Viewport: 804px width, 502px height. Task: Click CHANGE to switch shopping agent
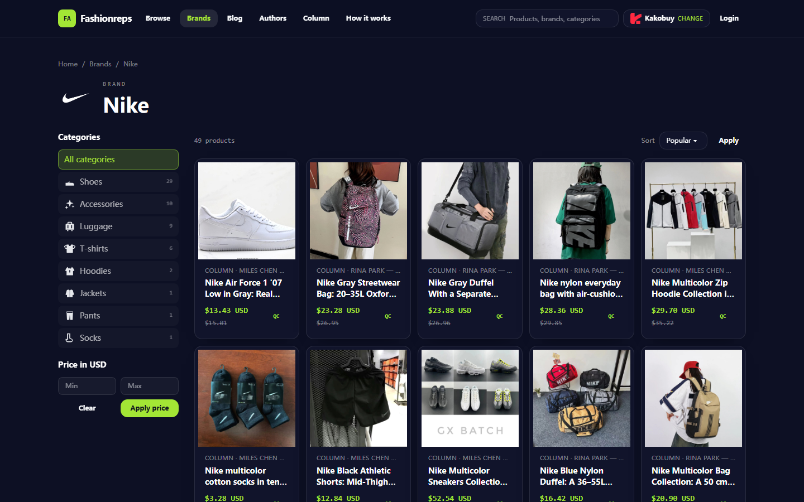690,18
